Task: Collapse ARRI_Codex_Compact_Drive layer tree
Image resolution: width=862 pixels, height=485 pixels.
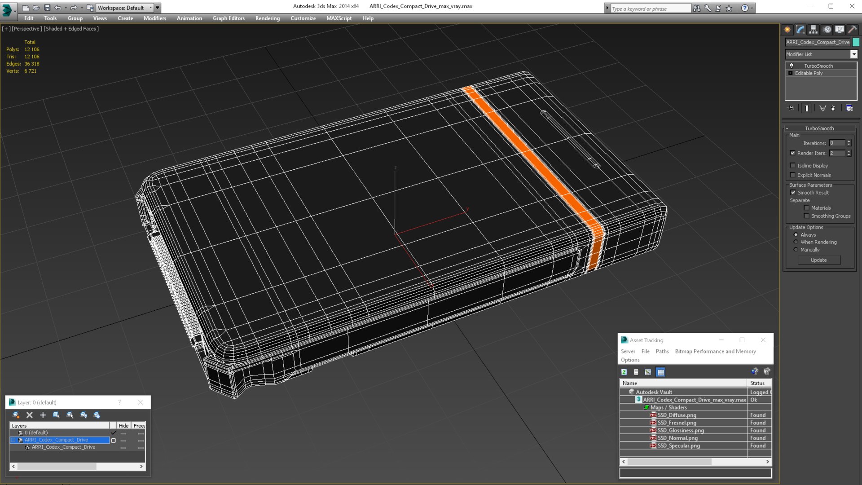Action: tap(13, 440)
